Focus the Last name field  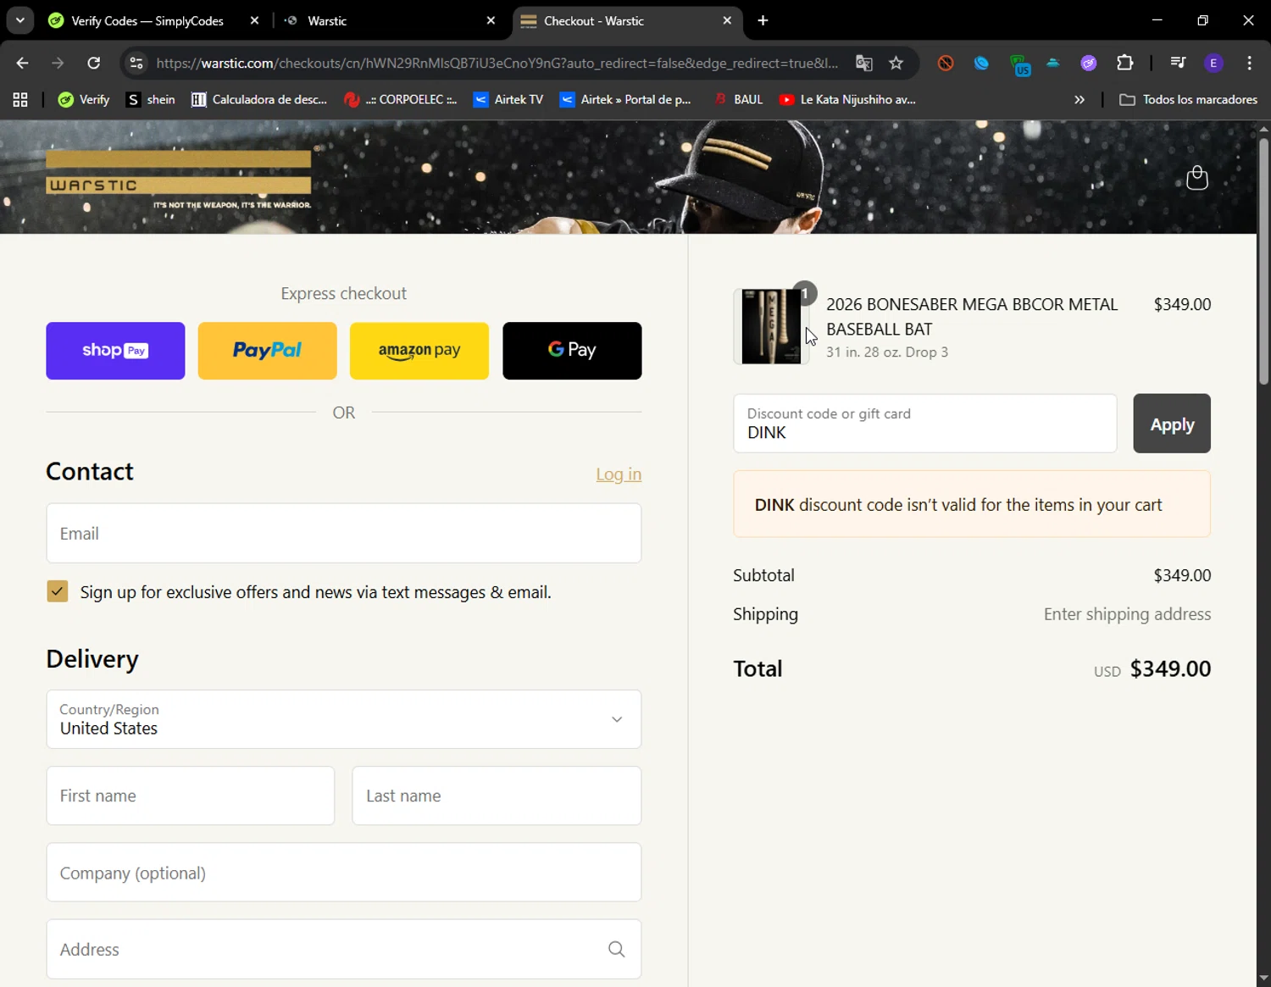[497, 796]
